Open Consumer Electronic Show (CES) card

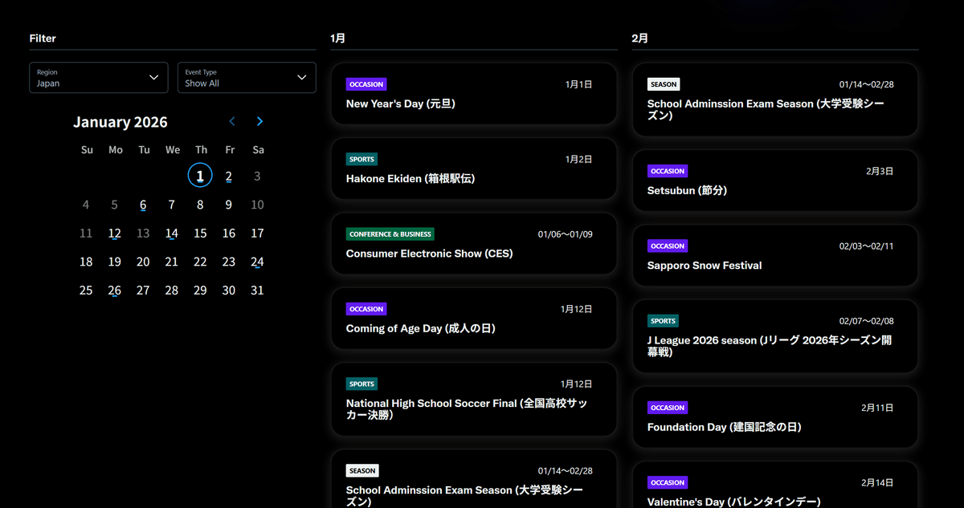[x=474, y=244]
